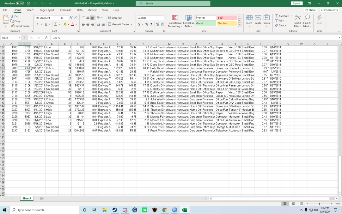
Task: Select the Conditional Formatting icon
Action: click(x=175, y=21)
